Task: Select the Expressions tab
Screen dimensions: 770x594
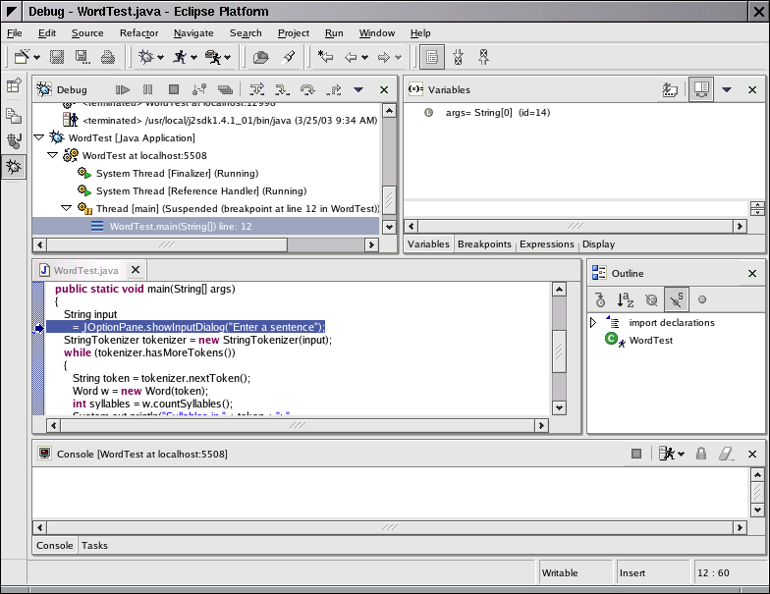Action: 546,244
